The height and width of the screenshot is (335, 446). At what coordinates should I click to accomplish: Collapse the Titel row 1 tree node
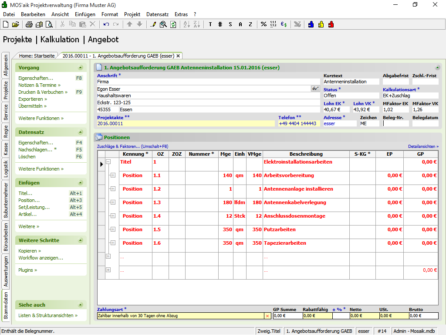coord(108,162)
